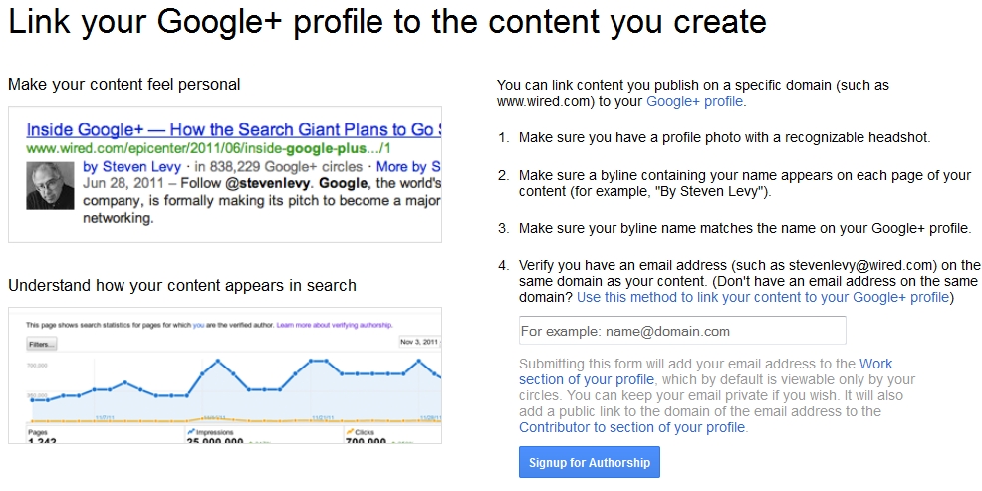Click the Impressions trend icon

point(189,431)
